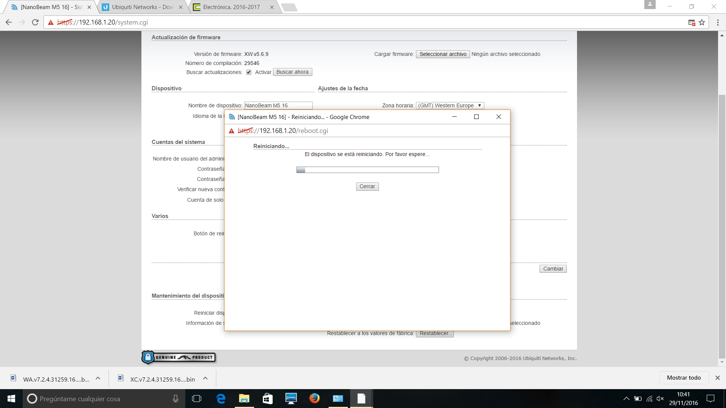726x408 pixels.
Task: Open the Zona horaria dropdown
Action: coord(450,106)
